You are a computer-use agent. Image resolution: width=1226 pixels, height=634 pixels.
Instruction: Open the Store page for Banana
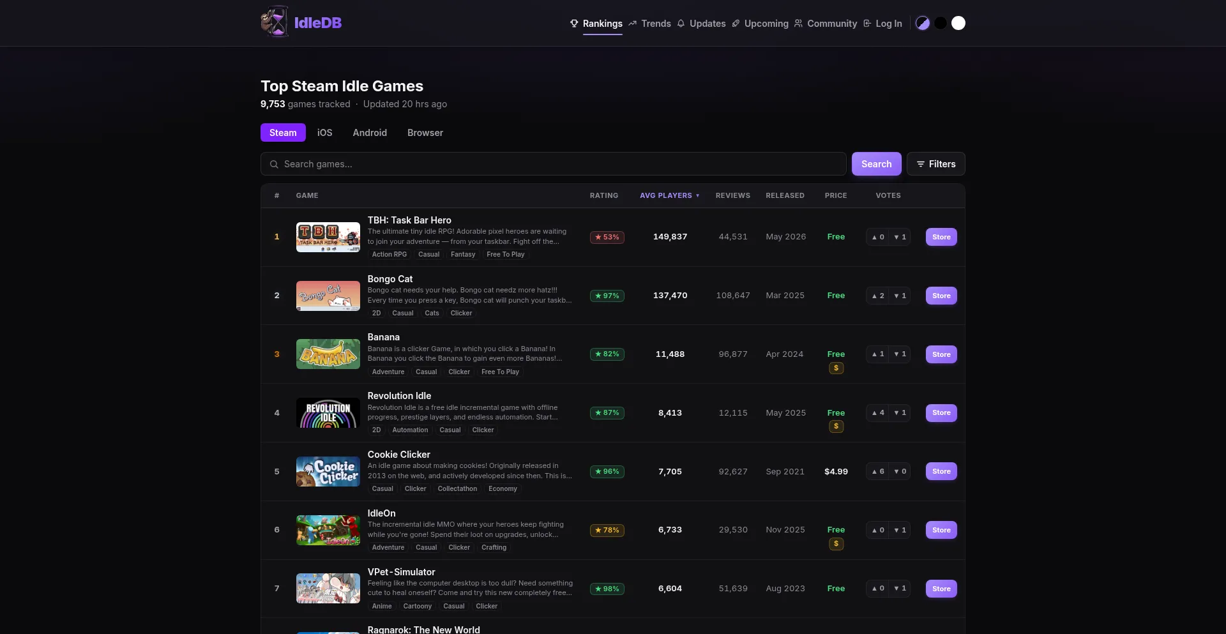click(941, 354)
